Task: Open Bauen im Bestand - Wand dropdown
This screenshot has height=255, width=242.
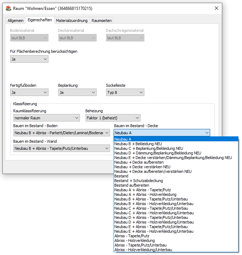Action: (61, 148)
